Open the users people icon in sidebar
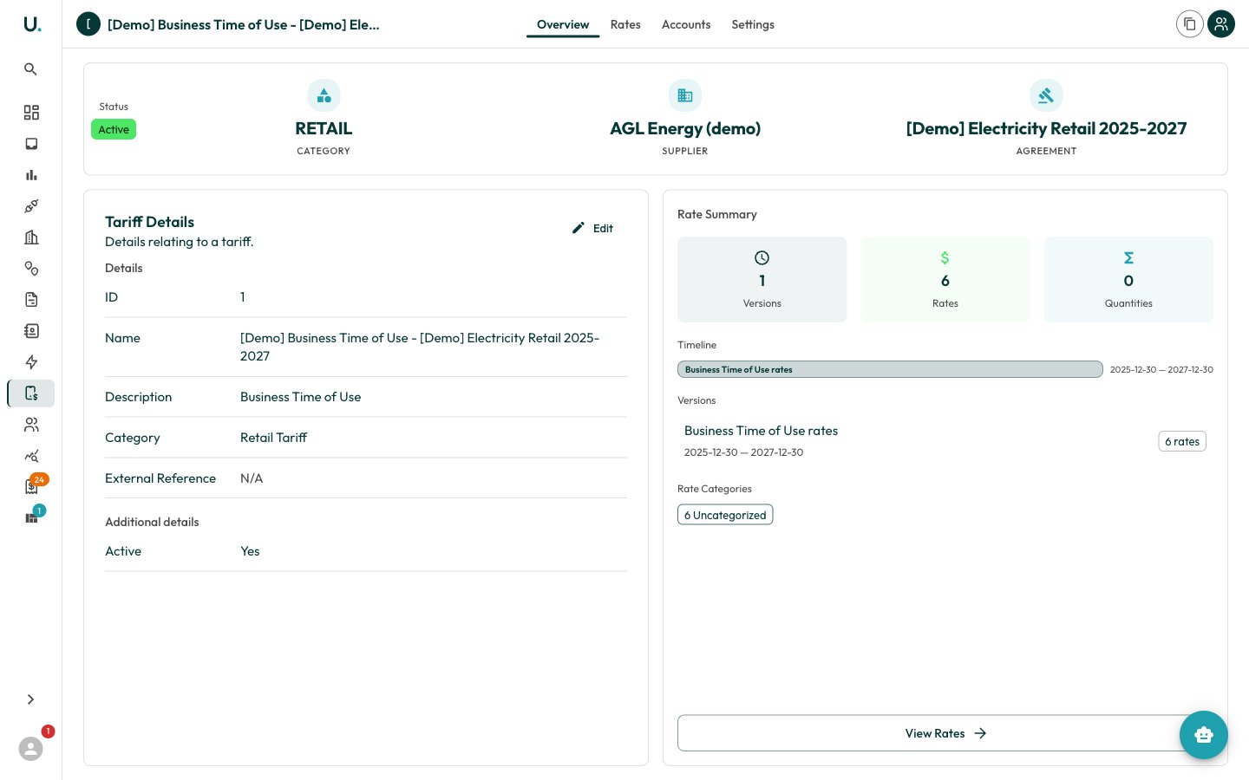The width and height of the screenshot is (1249, 780). click(x=31, y=425)
